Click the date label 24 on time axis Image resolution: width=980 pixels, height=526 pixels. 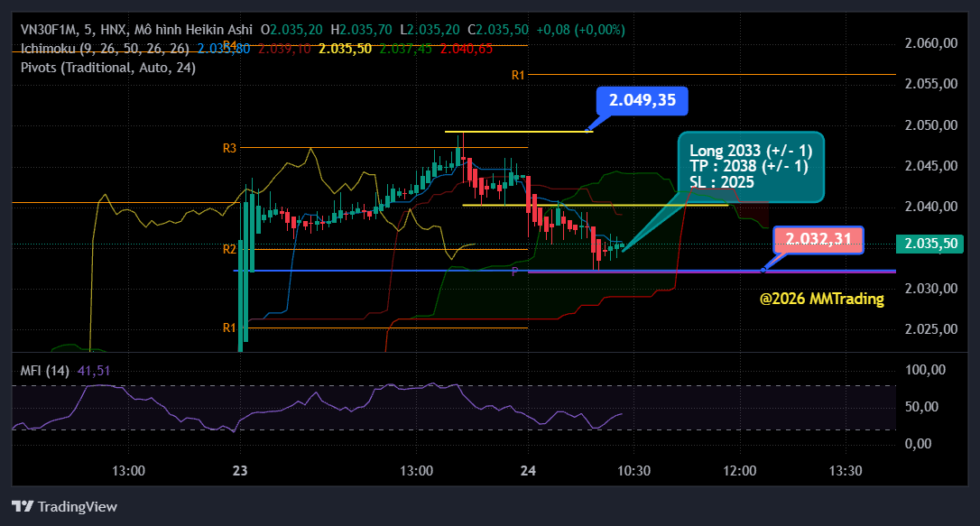click(x=528, y=470)
